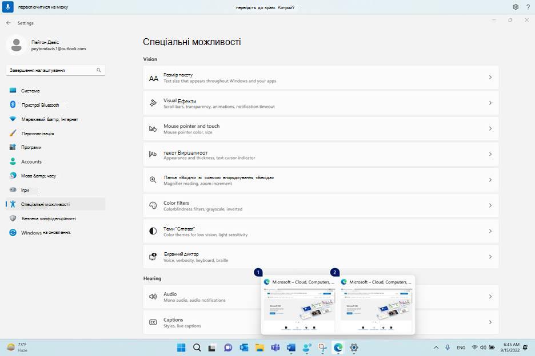Image resolution: width=535 pixels, height=356 pixels.
Task: Expand chevron on Екранний диктор row
Action: (490, 257)
